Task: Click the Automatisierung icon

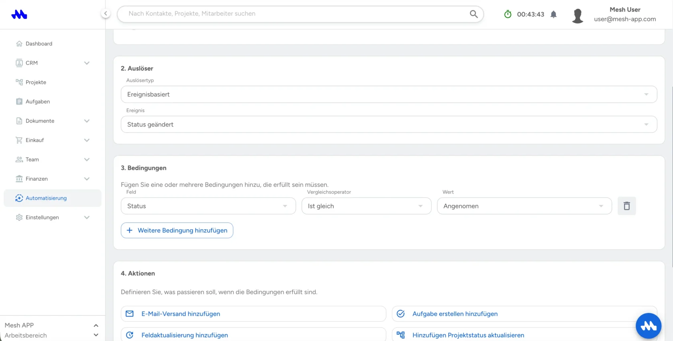Action: coord(19,198)
